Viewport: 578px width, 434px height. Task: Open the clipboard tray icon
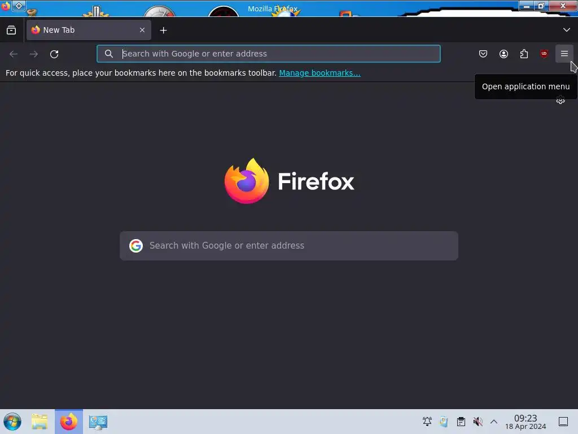tap(461, 422)
